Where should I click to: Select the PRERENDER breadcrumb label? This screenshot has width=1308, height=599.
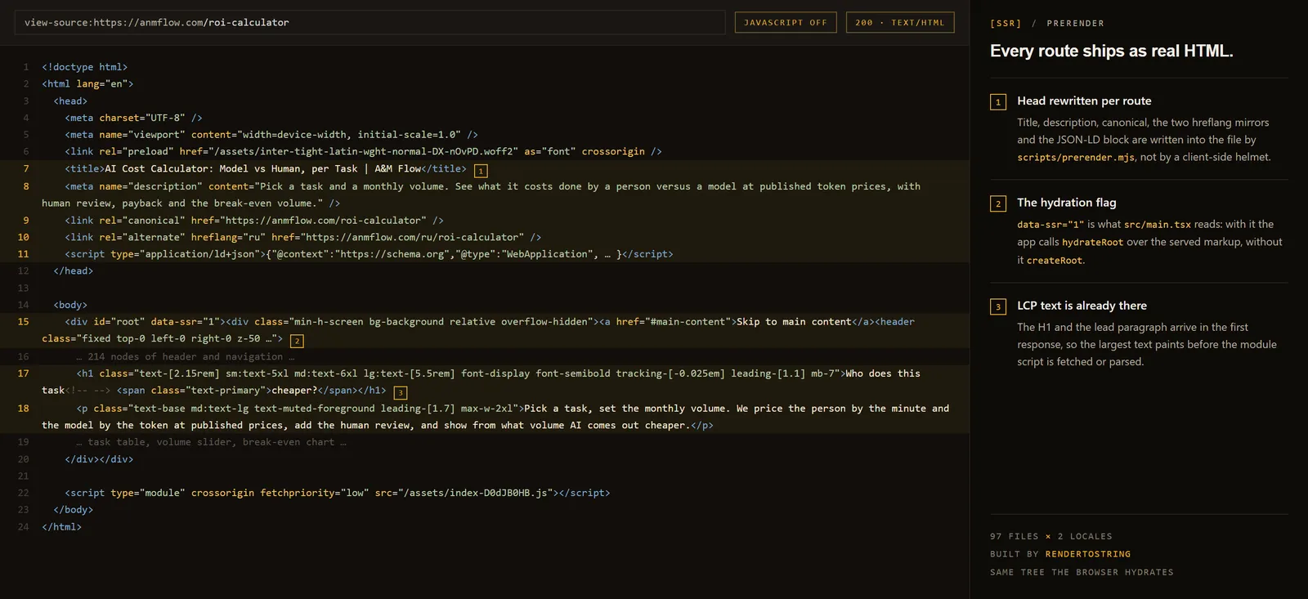1075,24
